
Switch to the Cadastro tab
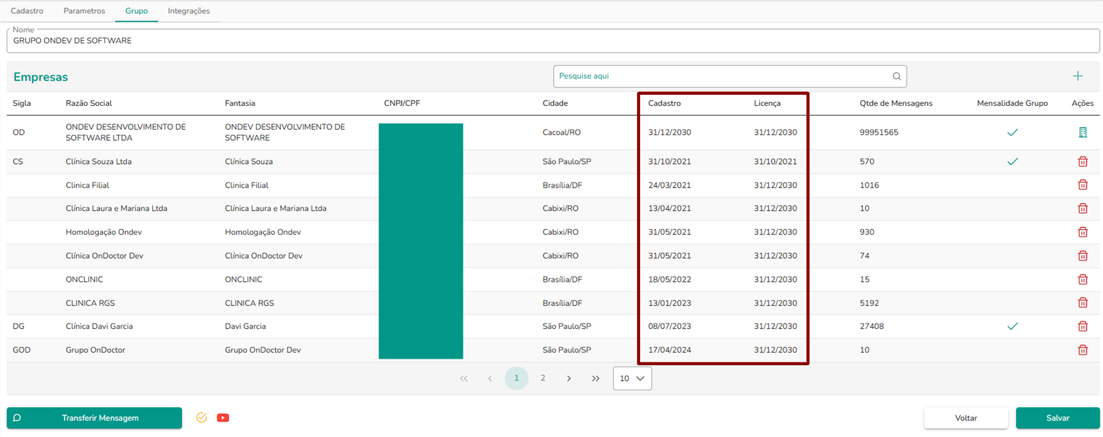[27, 11]
